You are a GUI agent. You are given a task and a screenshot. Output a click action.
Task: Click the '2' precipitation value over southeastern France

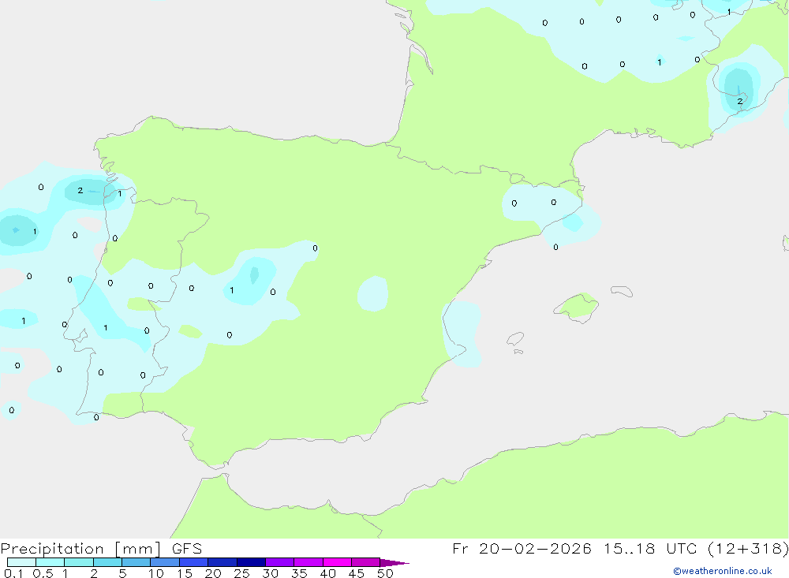[x=739, y=101]
